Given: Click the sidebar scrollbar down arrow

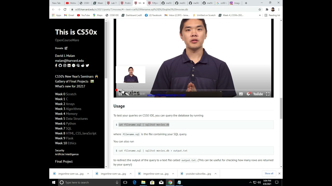Looking at the screenshot, I should pyautogui.click(x=106, y=167).
